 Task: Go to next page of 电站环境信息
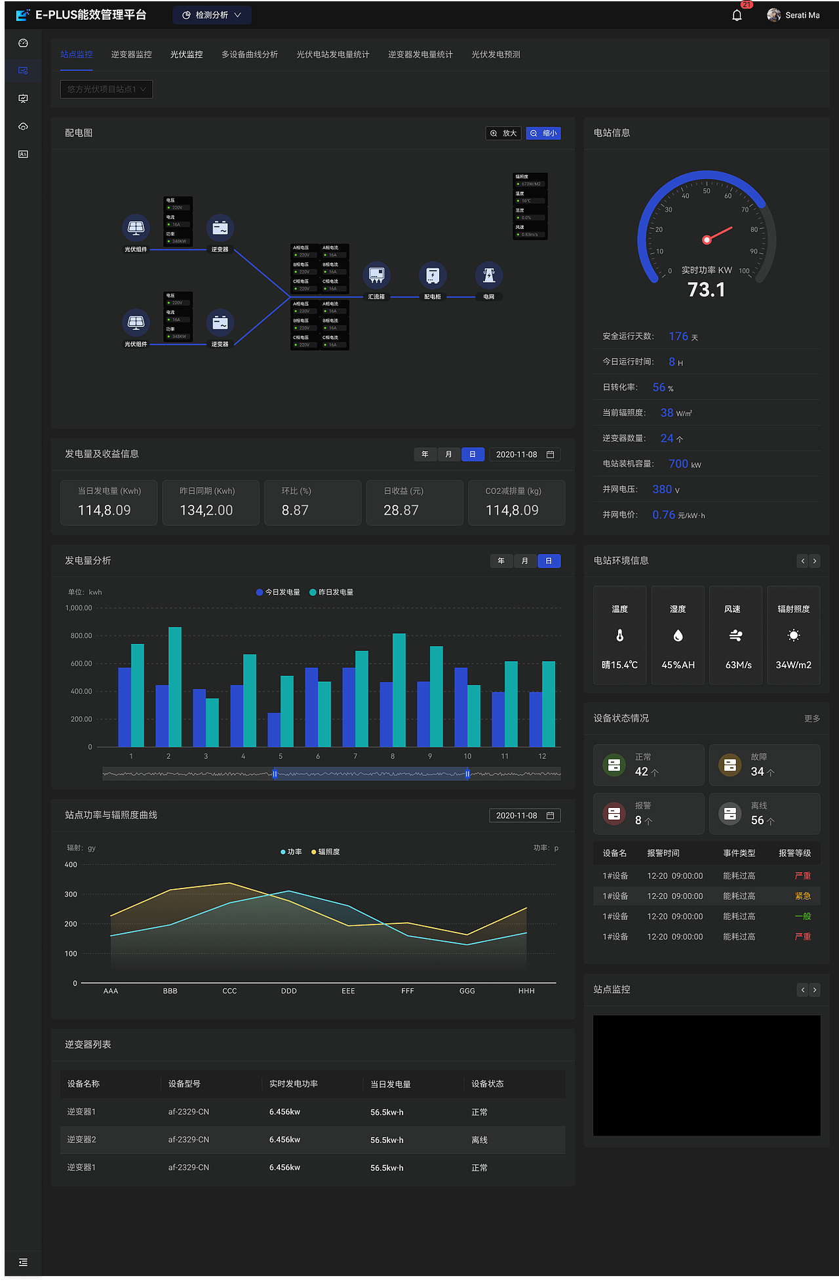815,561
